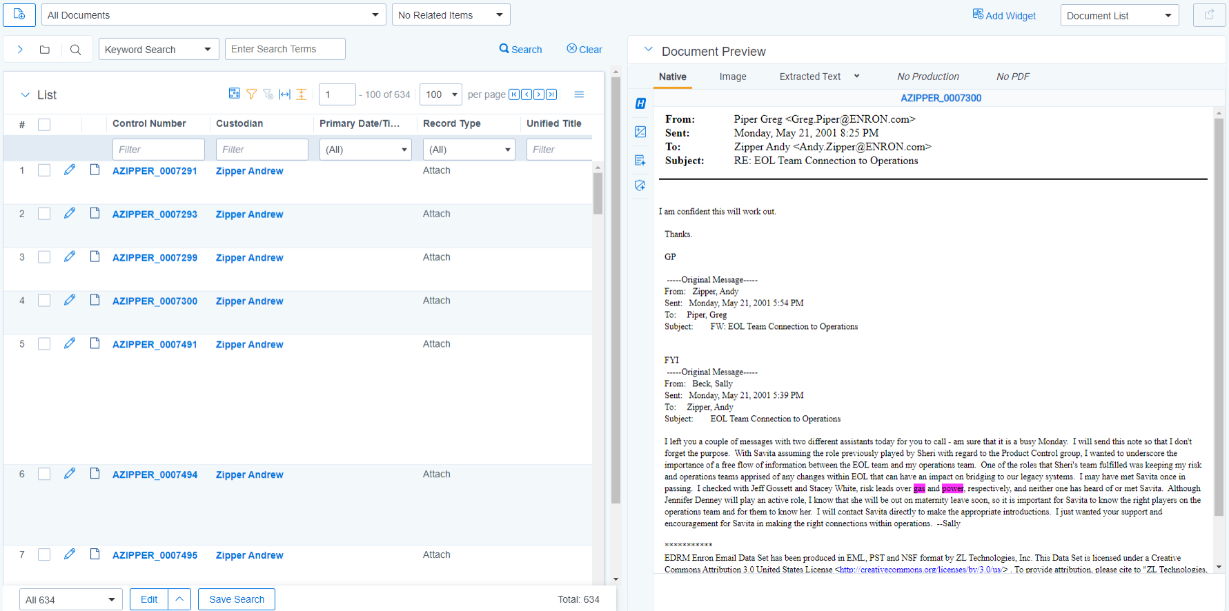1229x611 pixels.
Task: Open the Document List layout dropdown
Action: [1119, 15]
